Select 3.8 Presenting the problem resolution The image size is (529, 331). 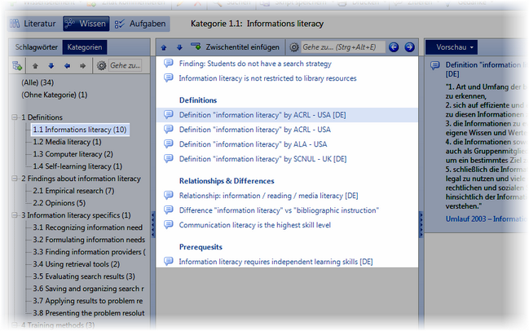point(89,313)
